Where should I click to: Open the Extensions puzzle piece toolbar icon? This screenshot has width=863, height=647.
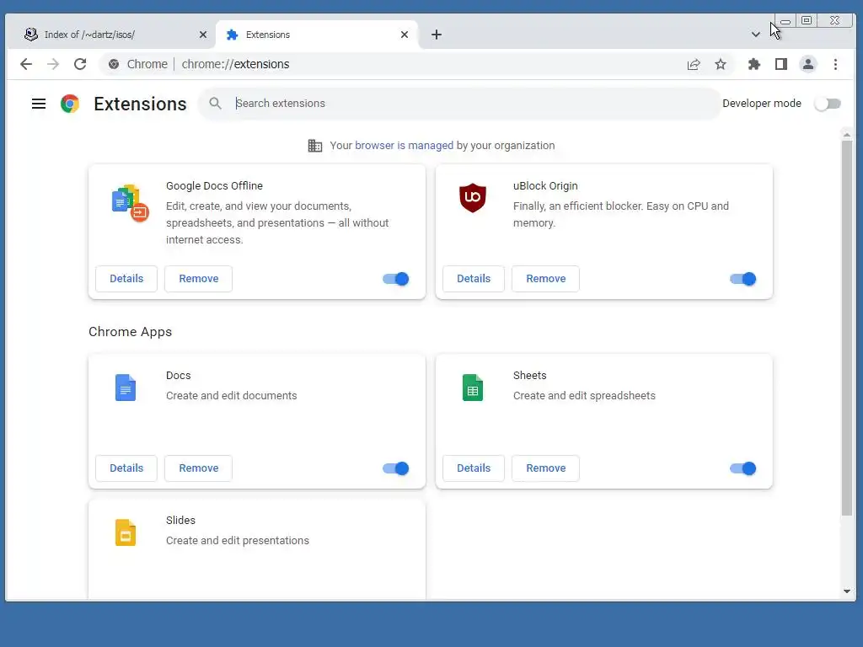pyautogui.click(x=754, y=64)
